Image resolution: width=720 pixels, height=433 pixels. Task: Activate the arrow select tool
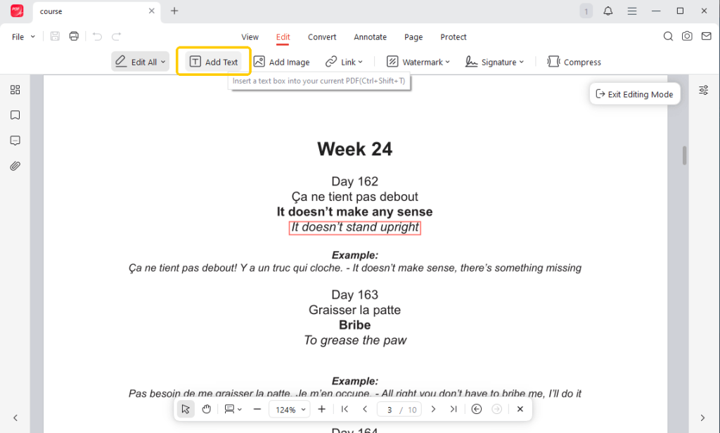(x=186, y=409)
